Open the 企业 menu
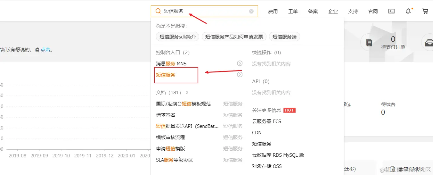Viewport: 433px width, 175px height. [333, 12]
